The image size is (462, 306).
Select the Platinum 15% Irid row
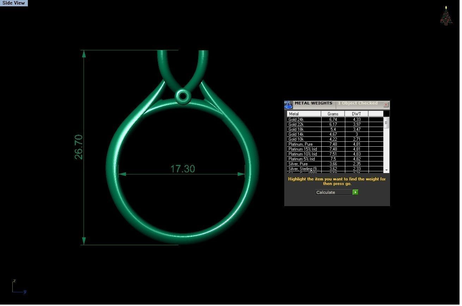coord(335,149)
